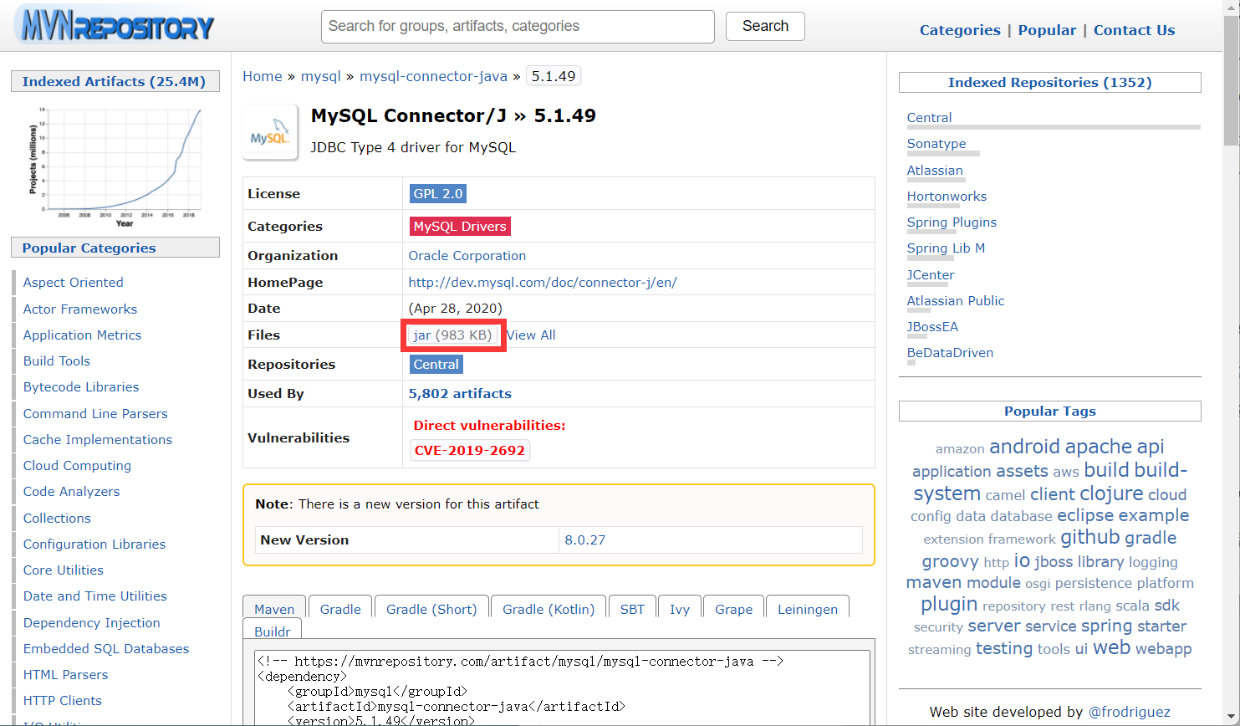Focus the artifact search field
The image size is (1240, 726).
pos(518,27)
